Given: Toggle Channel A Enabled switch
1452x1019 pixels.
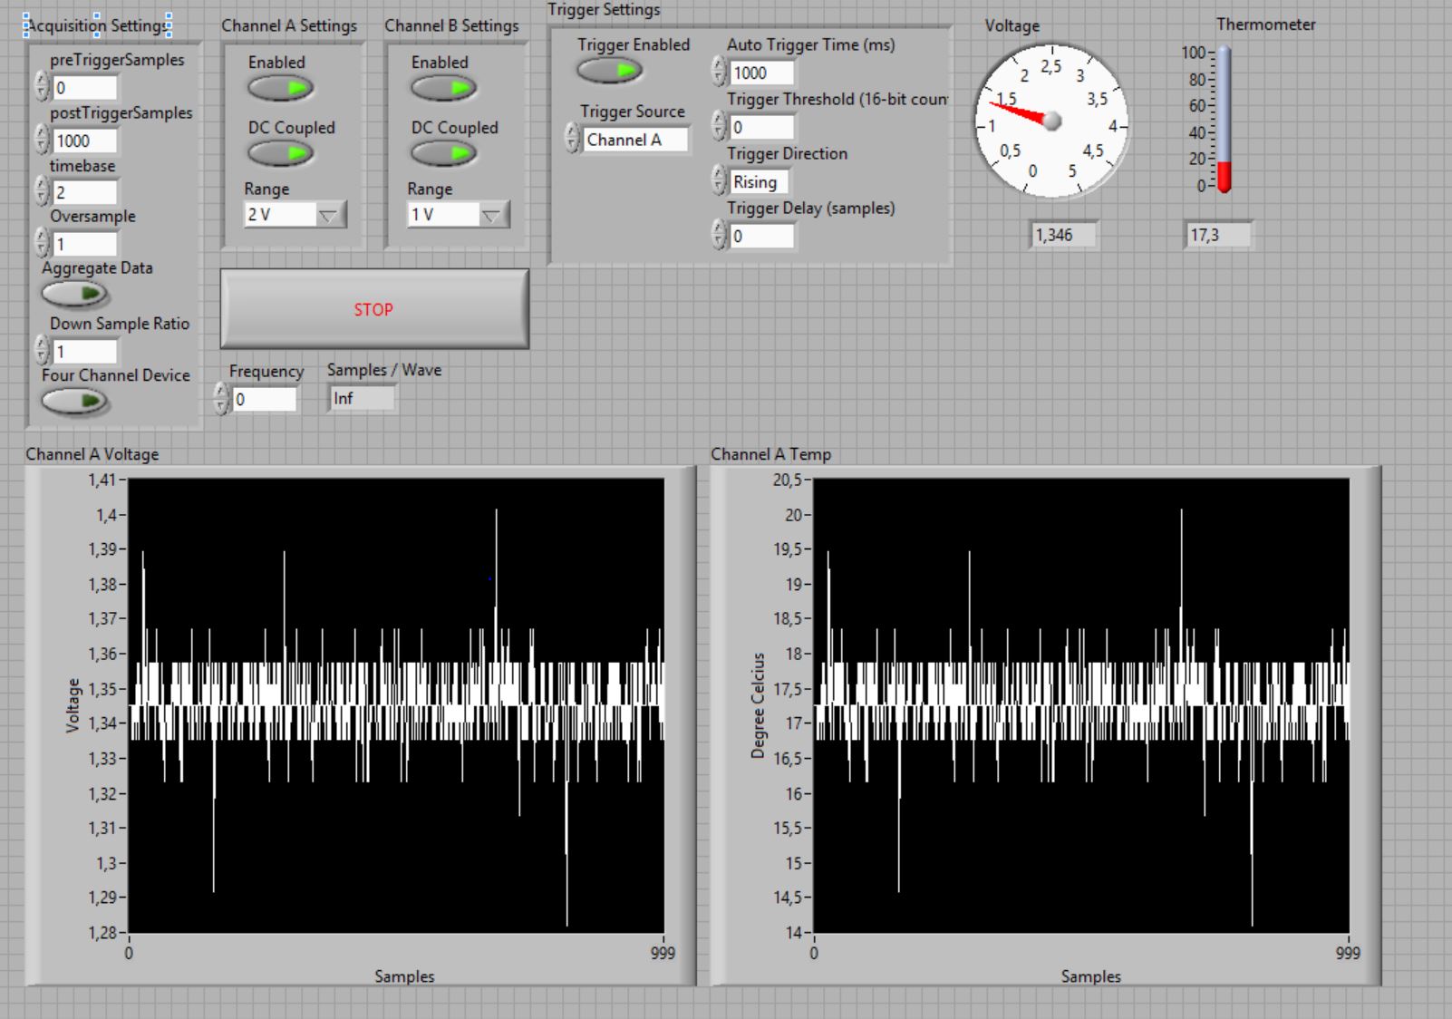Looking at the screenshot, I should 280,88.
